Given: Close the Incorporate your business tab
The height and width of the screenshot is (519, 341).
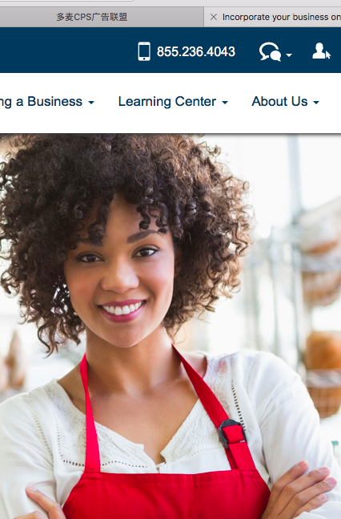Looking at the screenshot, I should [x=214, y=17].
